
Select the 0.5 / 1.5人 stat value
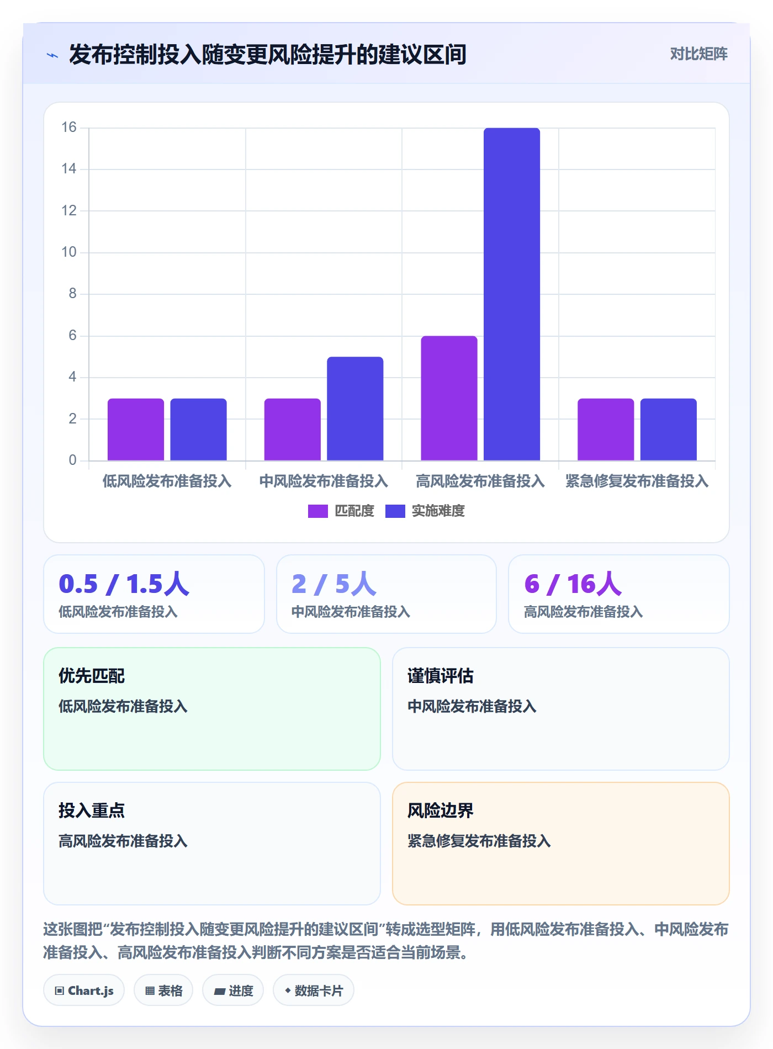tap(124, 584)
